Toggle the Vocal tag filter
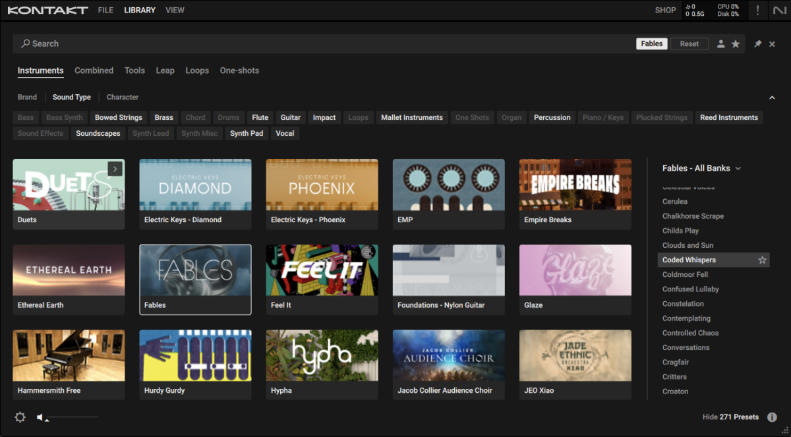This screenshot has height=437, width=791. (285, 133)
